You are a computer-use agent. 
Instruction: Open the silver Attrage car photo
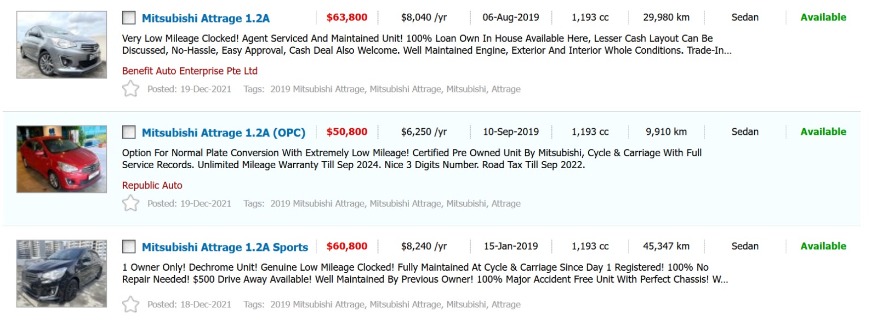[x=61, y=45]
